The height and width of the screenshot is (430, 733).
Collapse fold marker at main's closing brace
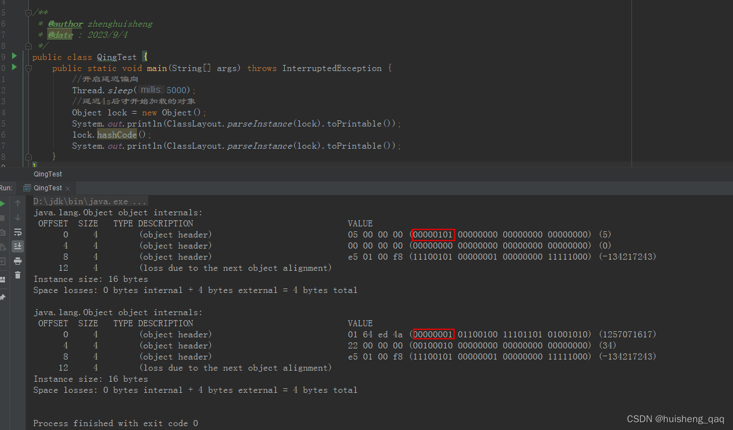[28, 157]
